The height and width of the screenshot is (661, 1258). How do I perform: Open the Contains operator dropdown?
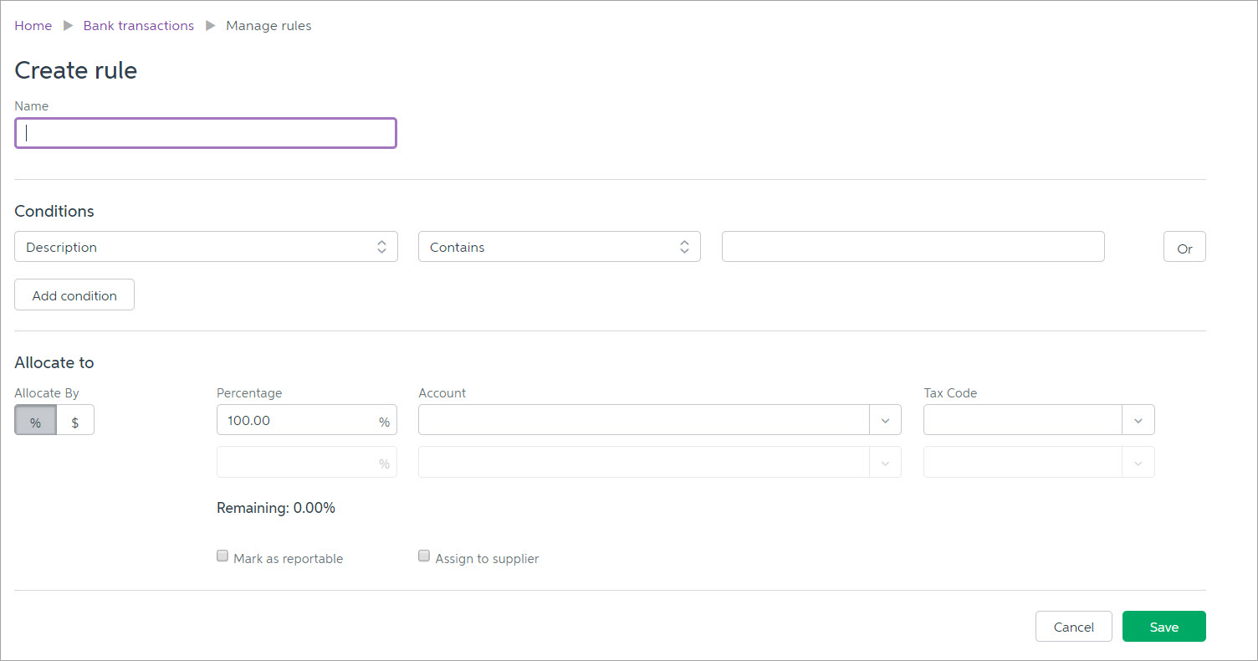pyautogui.click(x=559, y=247)
